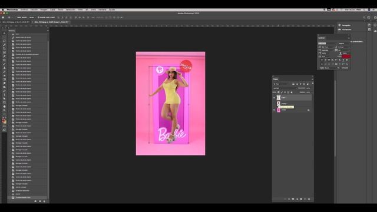The height and width of the screenshot is (212, 377).
Task: Expand the Navegador panel
Action: tap(346, 25)
